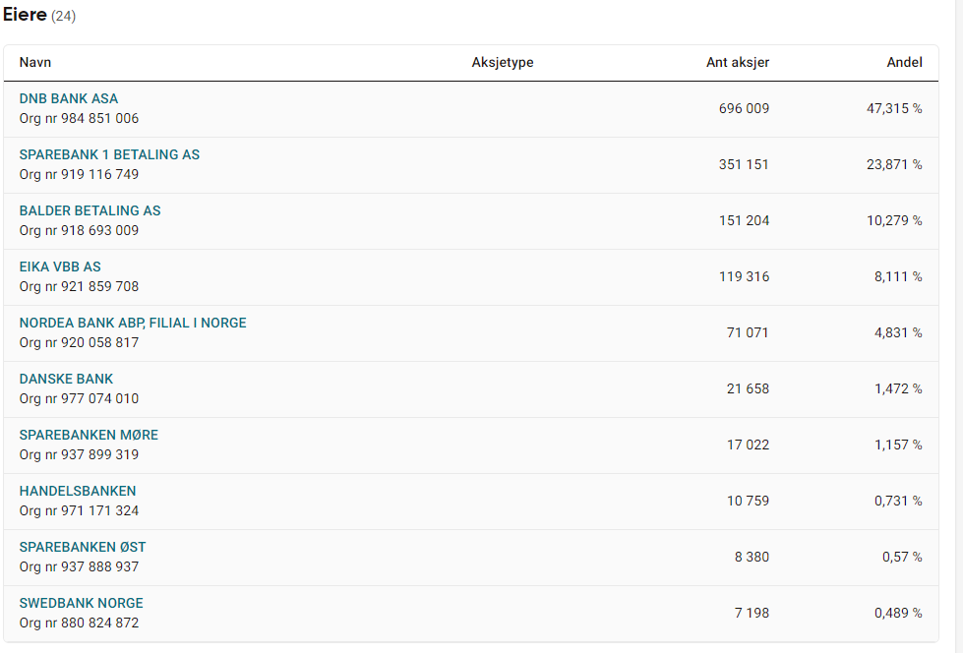This screenshot has height=653, width=963.
Task: Click the 0,489 % share value
Action: pyautogui.click(x=898, y=613)
